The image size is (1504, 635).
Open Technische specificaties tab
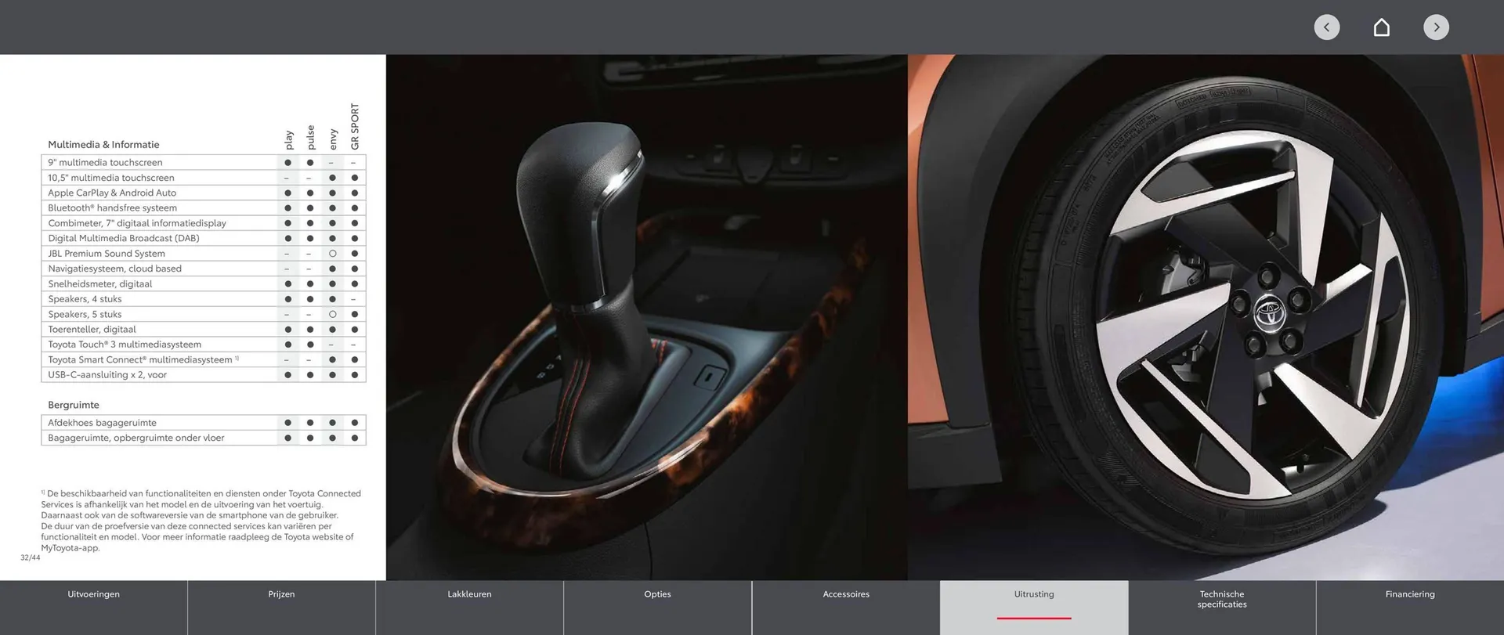pyautogui.click(x=1221, y=599)
